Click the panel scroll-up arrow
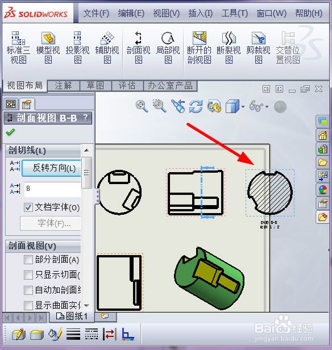 tap(86, 151)
